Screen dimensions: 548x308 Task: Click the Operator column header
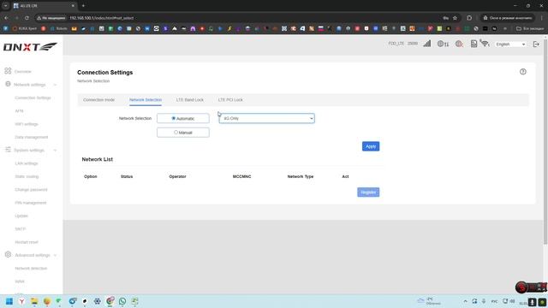[x=177, y=177]
